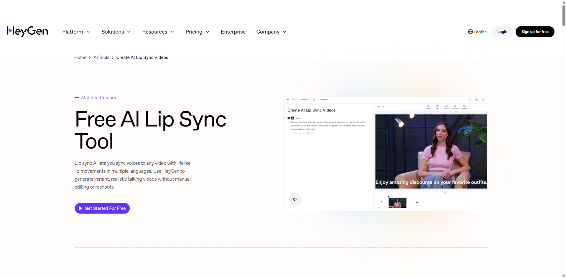Click the history clock icon top right
The height and width of the screenshot is (278, 566).
(x=483, y=100)
